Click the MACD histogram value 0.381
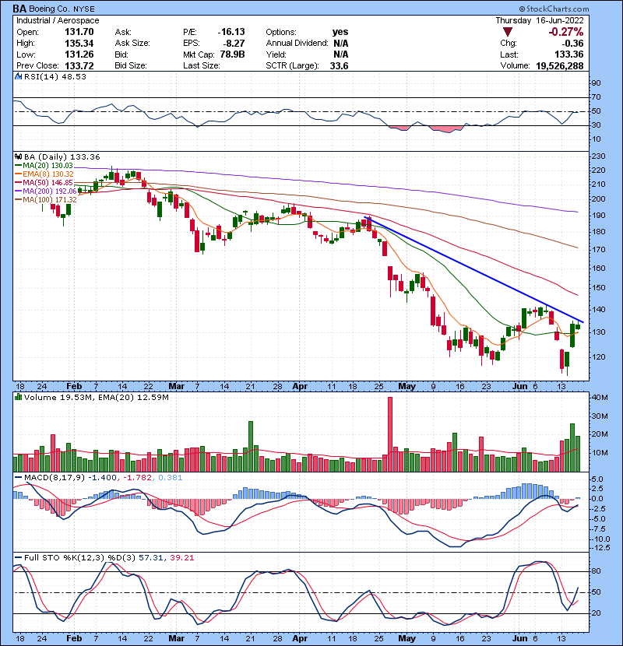Image resolution: width=623 pixels, height=646 pixels. (170, 478)
